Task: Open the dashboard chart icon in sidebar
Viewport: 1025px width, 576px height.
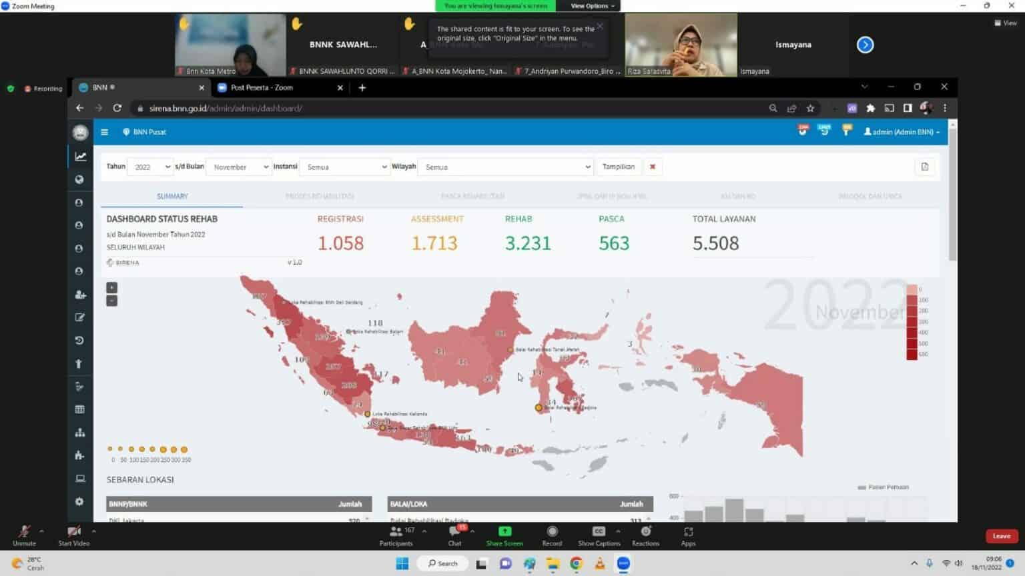Action: pos(80,157)
